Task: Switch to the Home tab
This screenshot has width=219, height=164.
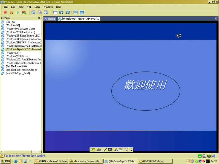Action: (x=50, y=19)
